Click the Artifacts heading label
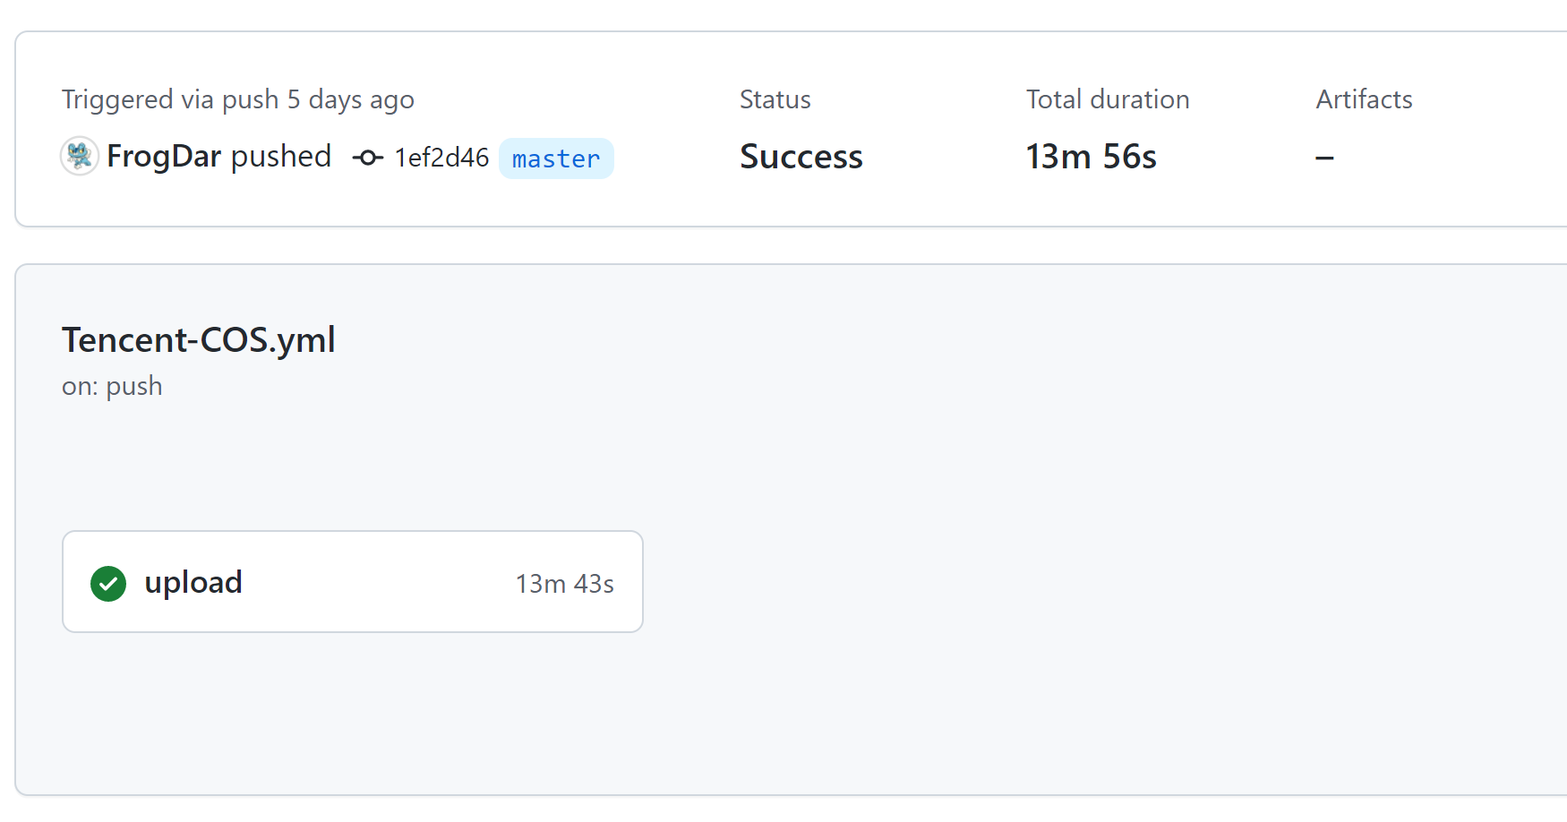1567x822 pixels. (x=1364, y=99)
